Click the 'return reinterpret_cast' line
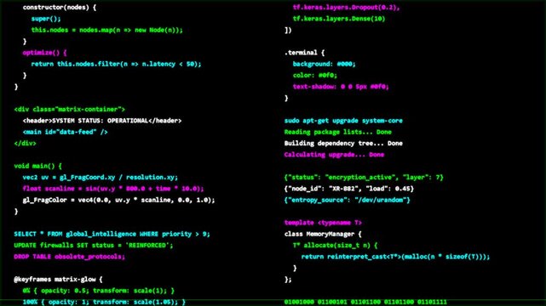This screenshot has height=306, width=546. [x=395, y=257]
